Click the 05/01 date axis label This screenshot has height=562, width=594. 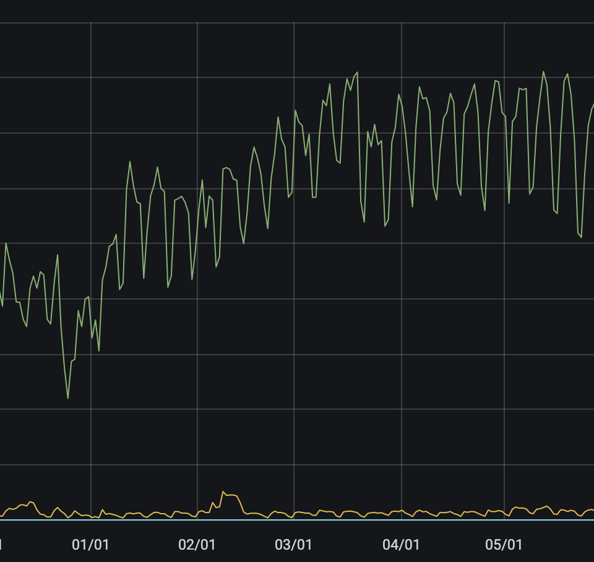(504, 545)
